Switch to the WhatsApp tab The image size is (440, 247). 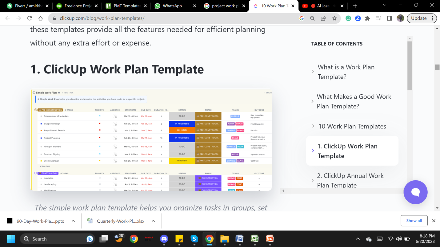click(x=175, y=6)
